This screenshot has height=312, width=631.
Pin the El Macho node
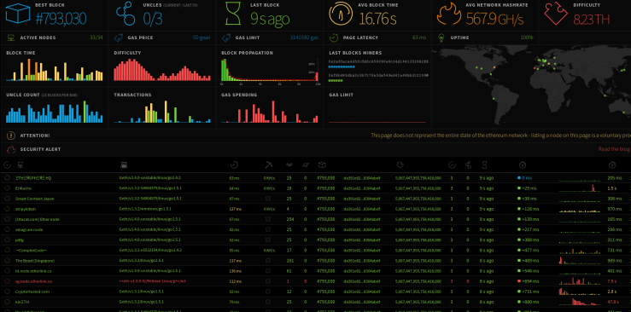coord(7,188)
